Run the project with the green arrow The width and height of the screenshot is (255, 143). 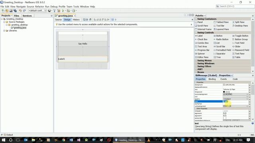tap(63, 11)
